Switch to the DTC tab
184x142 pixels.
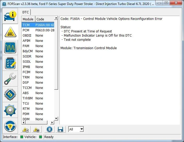tap(26, 12)
